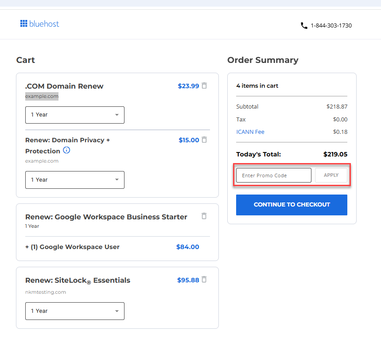The width and height of the screenshot is (381, 339).
Task: Click the $15.00 privacy protection price
Action: pos(189,140)
